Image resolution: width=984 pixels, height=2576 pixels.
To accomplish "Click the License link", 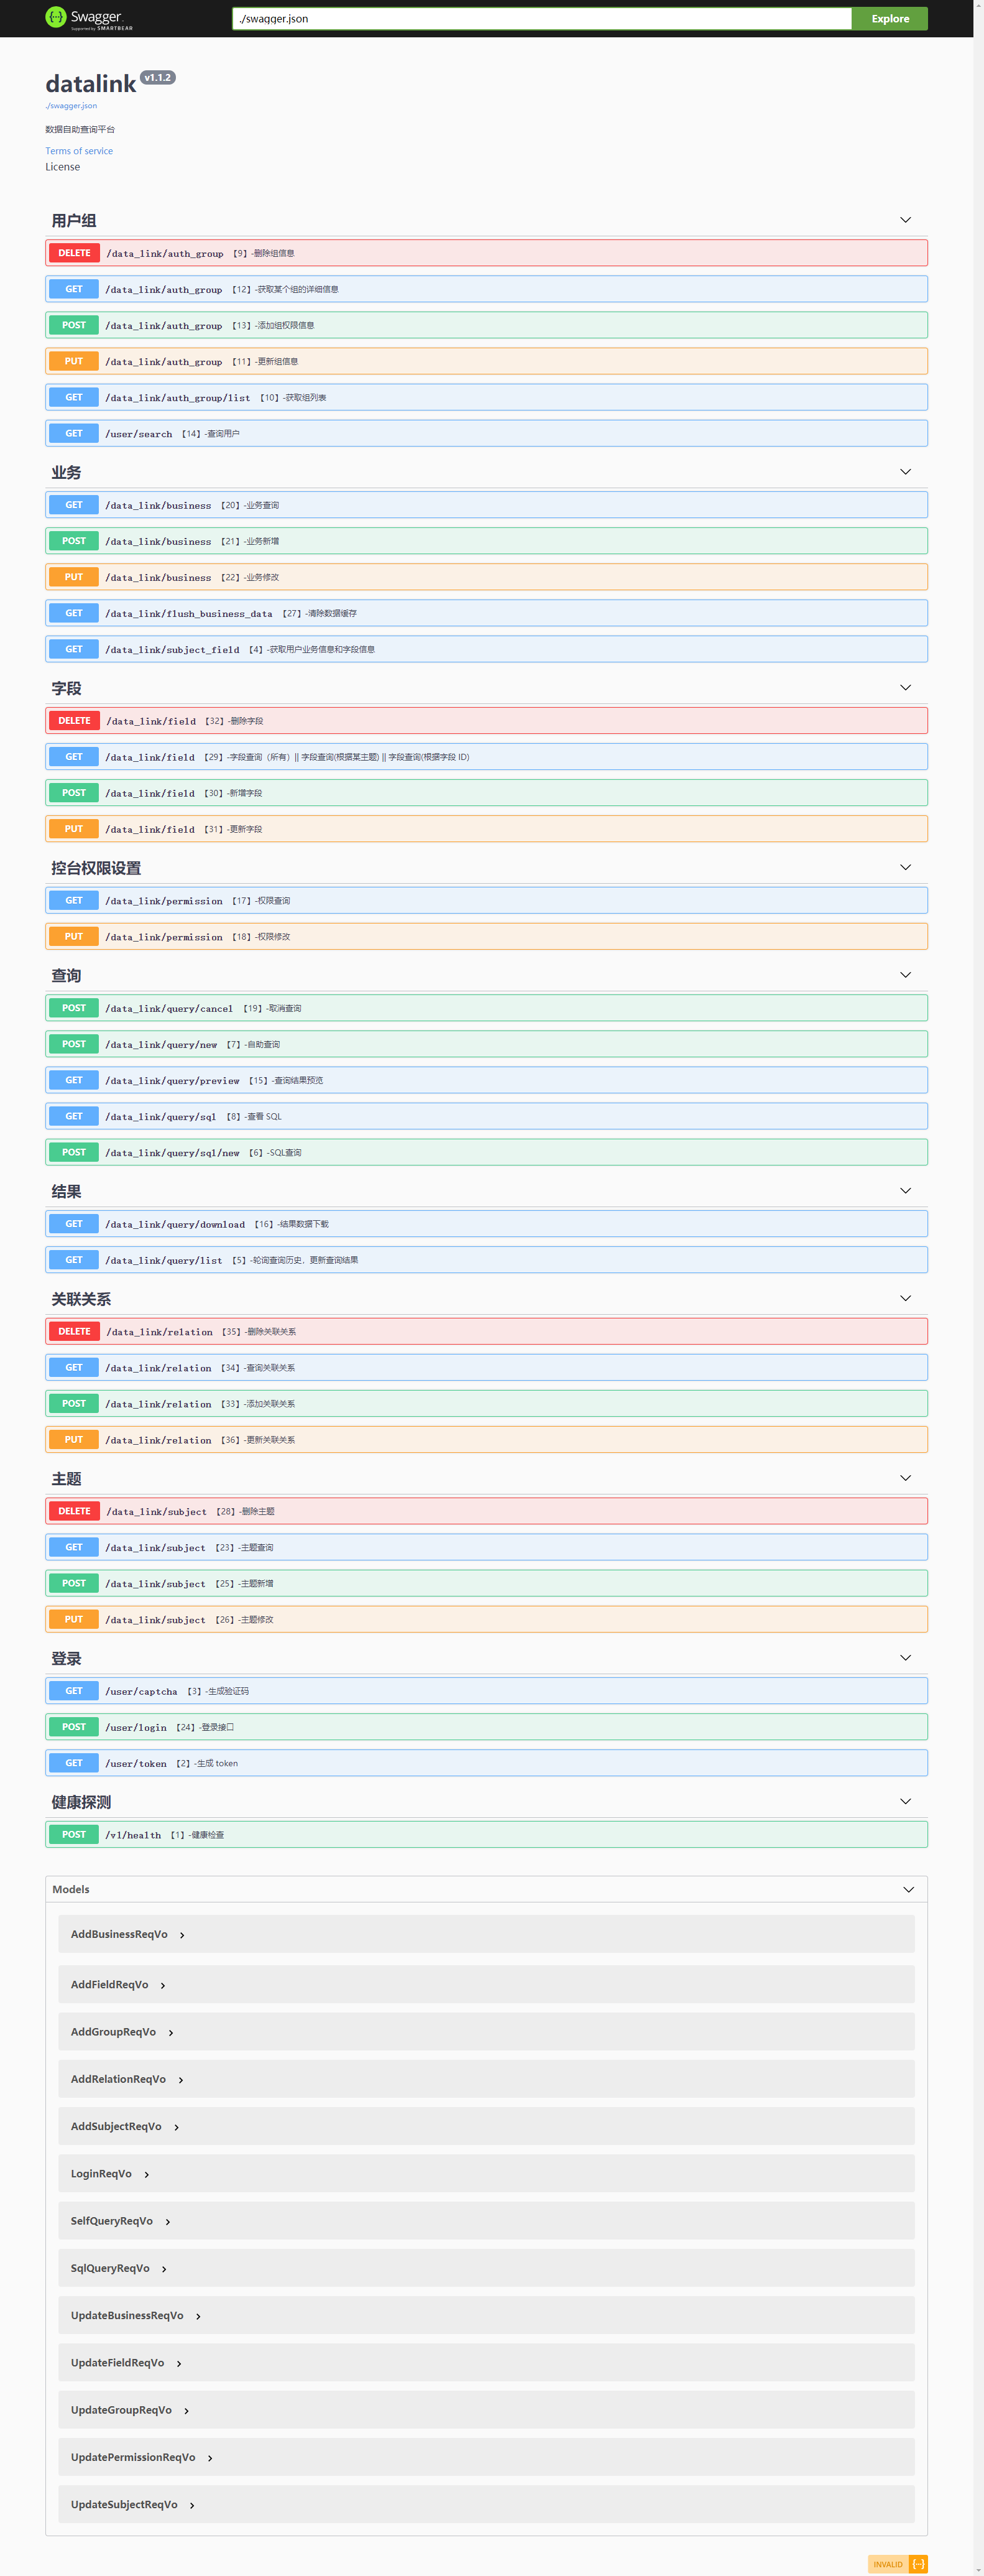I will coord(63,167).
